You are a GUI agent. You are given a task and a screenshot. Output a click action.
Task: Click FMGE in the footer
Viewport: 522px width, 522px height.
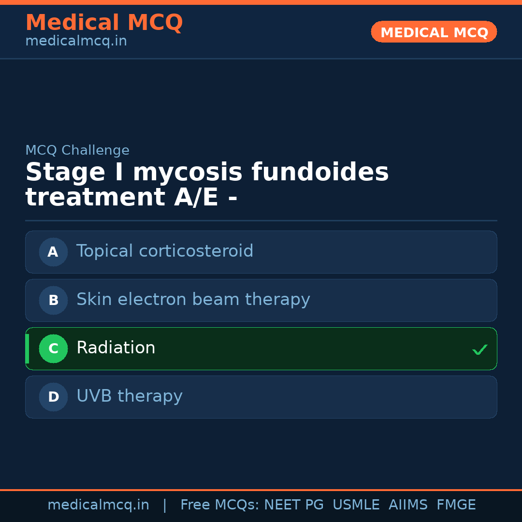point(456,505)
